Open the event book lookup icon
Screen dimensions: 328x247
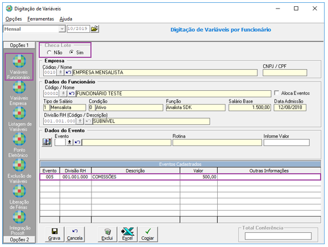point(47,142)
